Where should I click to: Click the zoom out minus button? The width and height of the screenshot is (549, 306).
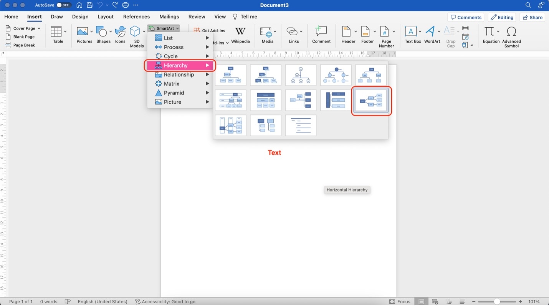pos(474,302)
